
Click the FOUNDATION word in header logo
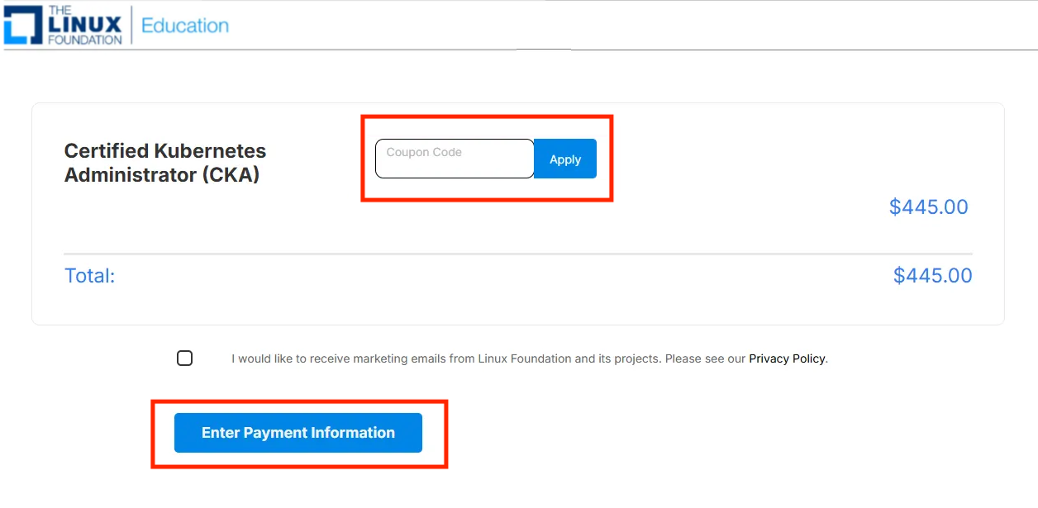pos(85,39)
